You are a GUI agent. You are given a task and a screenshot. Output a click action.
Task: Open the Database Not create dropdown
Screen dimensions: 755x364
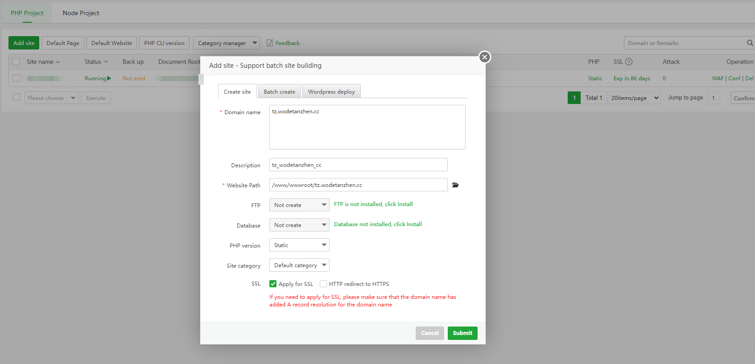(x=299, y=225)
